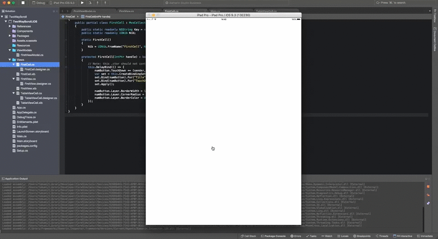Viewport: 438px width, 239px height.
Task: Open FirstCell.designer.cs
Action: click(x=35, y=69)
